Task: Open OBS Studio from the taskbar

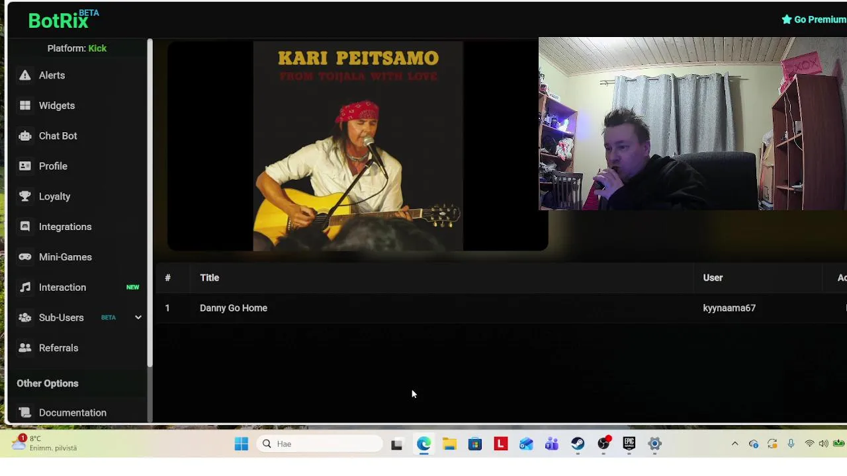Action: pyautogui.click(x=603, y=444)
